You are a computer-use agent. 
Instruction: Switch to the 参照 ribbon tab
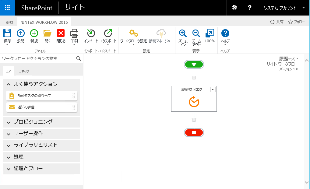pyautogui.click(x=9, y=22)
